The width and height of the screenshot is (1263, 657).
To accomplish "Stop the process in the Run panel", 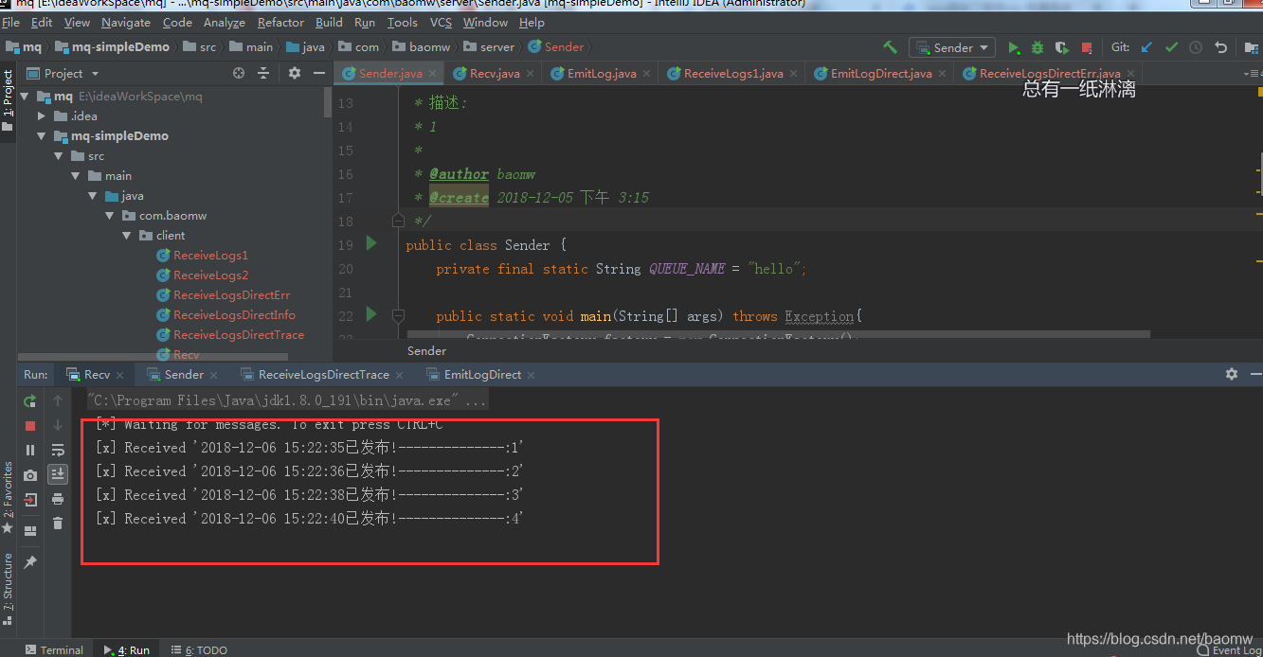I will (30, 426).
